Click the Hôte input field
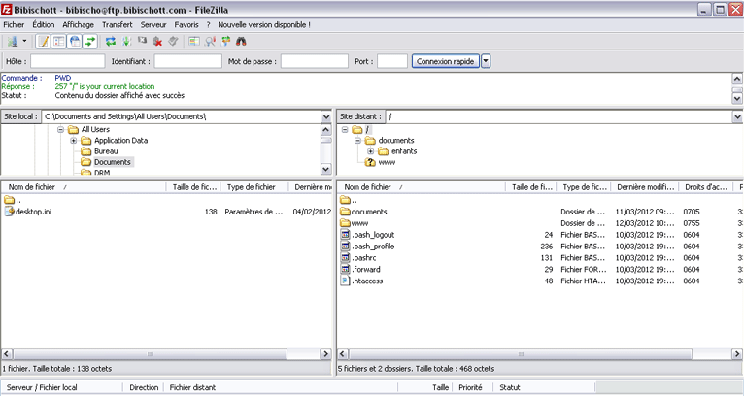 click(67, 61)
